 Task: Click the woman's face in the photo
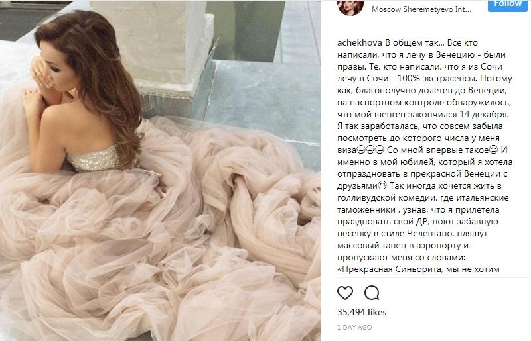[56, 72]
